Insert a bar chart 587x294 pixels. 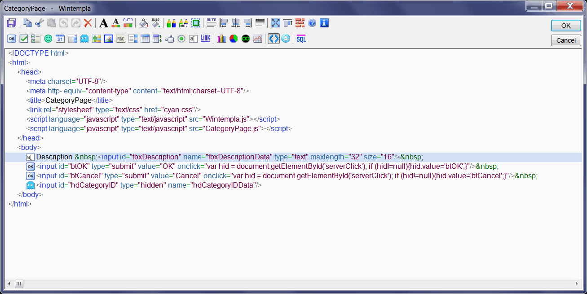pyautogui.click(x=221, y=39)
